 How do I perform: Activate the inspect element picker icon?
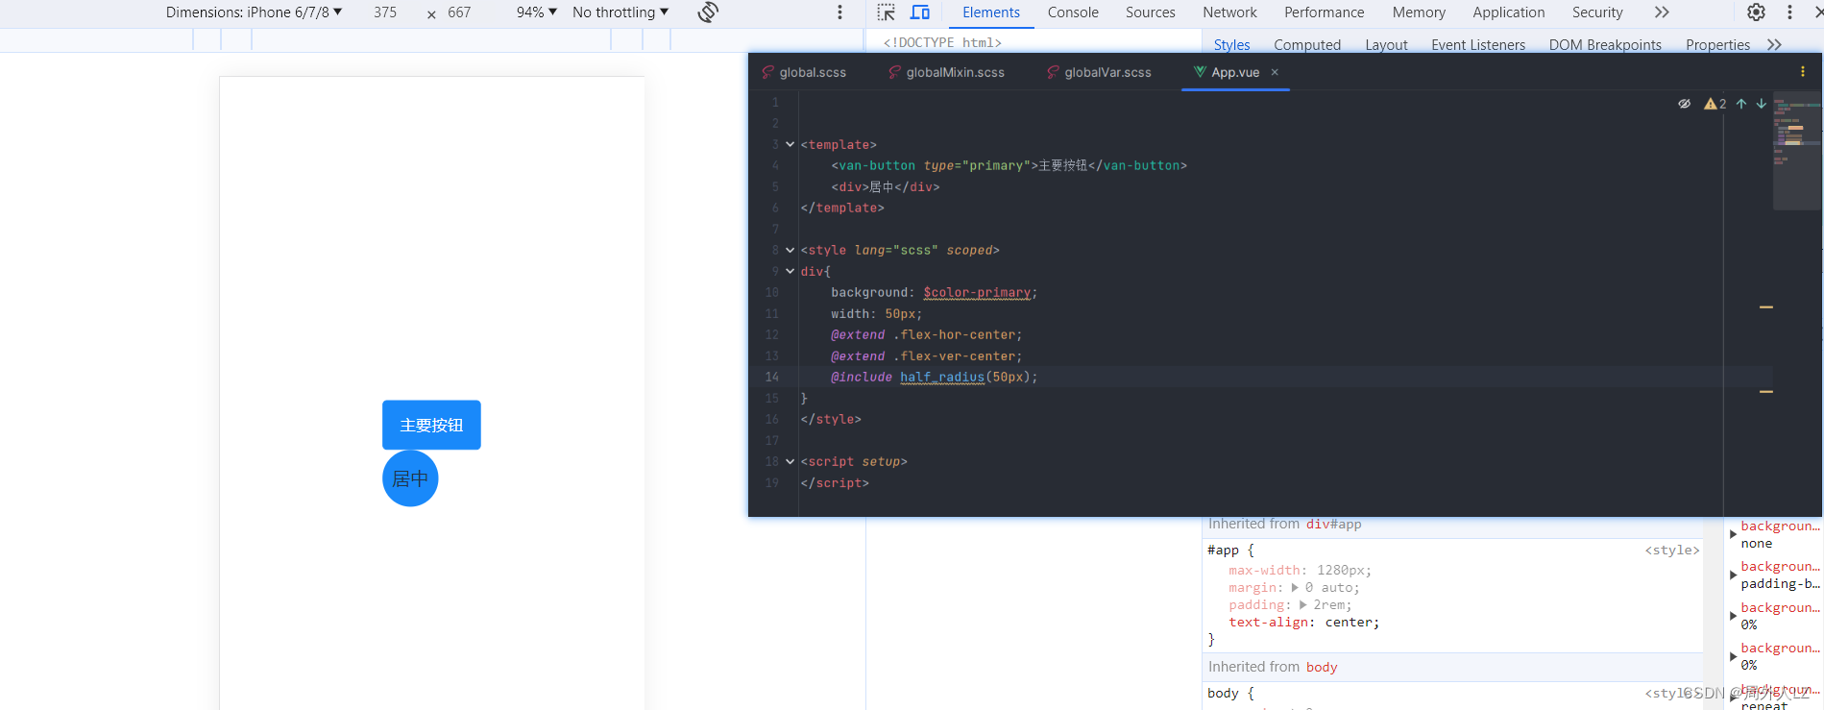coord(887,12)
